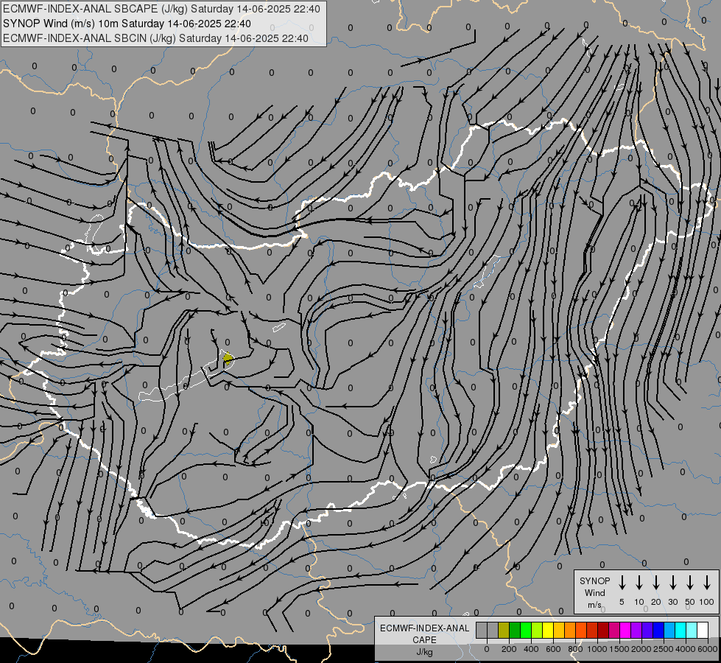Click the 100 m/s wind arrow in legend
721x663 pixels.
pos(707,583)
